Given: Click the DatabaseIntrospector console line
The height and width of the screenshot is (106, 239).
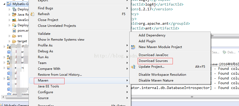Looking at the screenshot, I should click(x=185, y=88).
